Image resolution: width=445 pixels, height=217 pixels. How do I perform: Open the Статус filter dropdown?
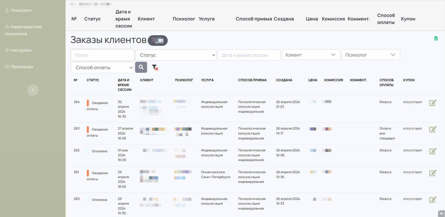(x=176, y=55)
